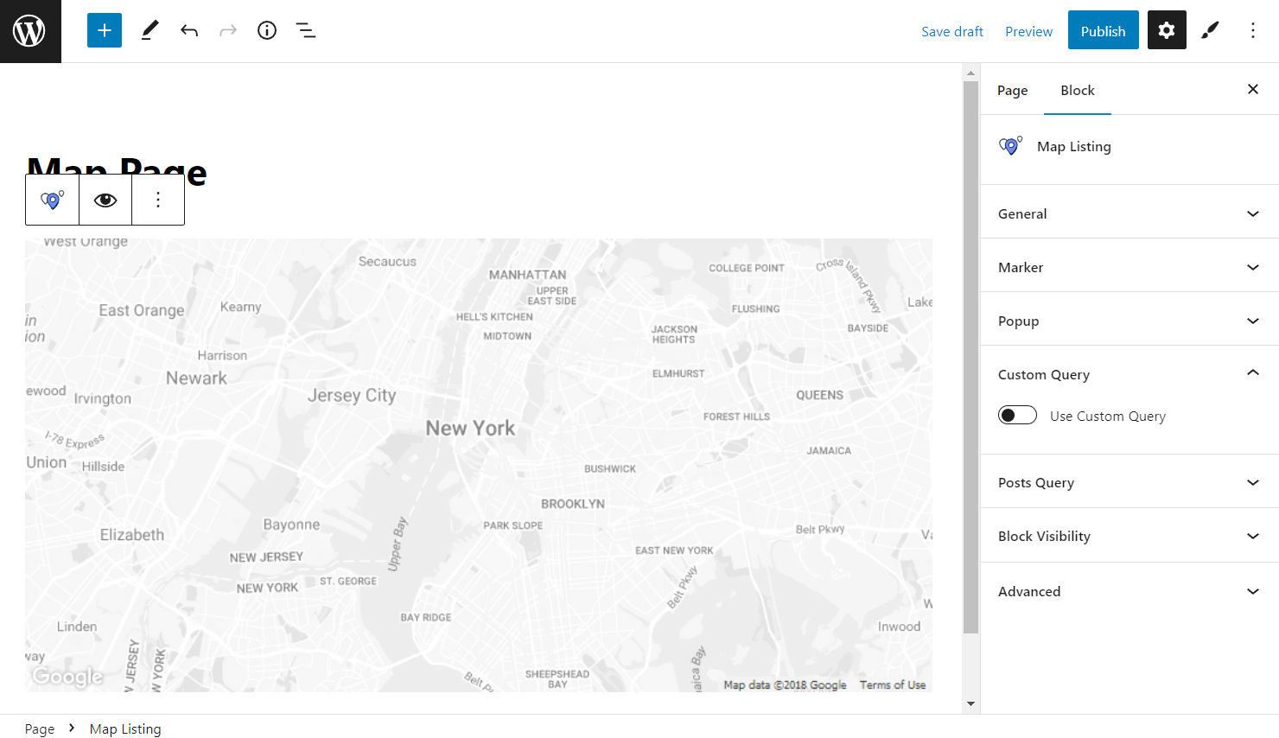Expand the Advanced panel
The width and height of the screenshot is (1279, 738).
tap(1129, 591)
